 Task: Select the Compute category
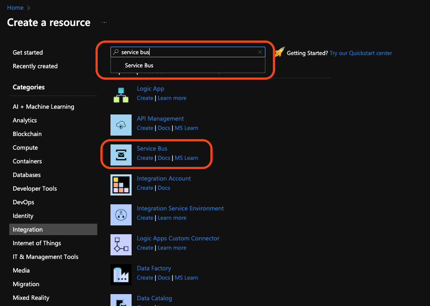(25, 147)
